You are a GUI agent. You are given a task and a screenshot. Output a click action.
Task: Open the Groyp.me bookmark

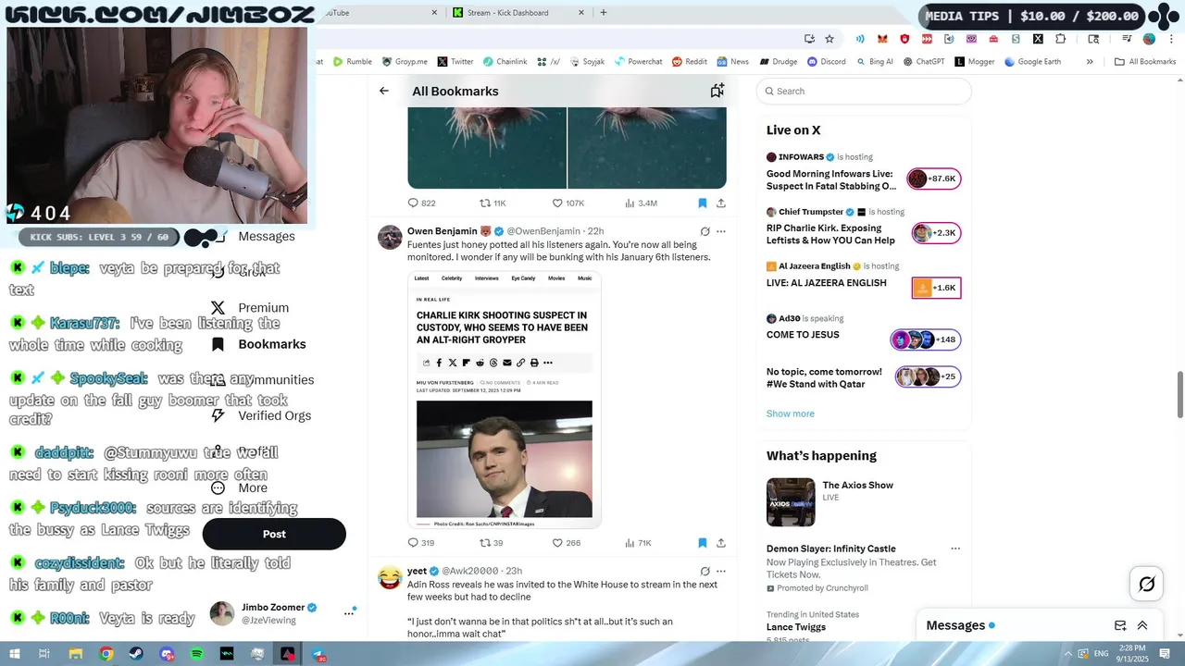pyautogui.click(x=405, y=62)
